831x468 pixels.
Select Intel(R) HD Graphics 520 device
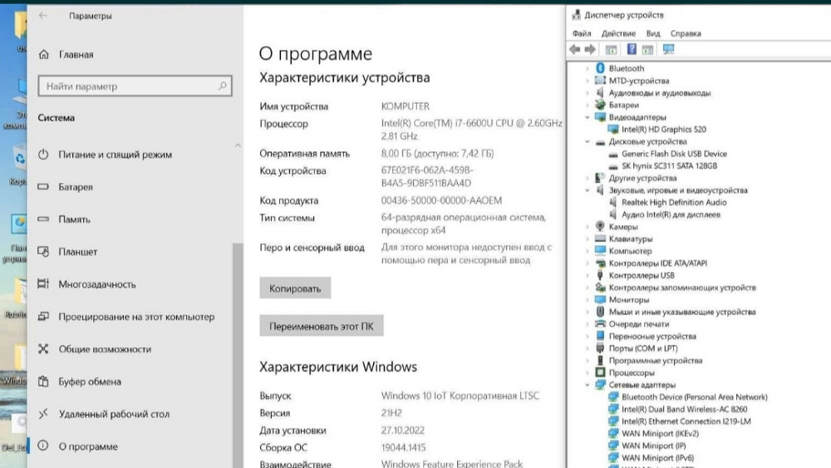pos(663,130)
